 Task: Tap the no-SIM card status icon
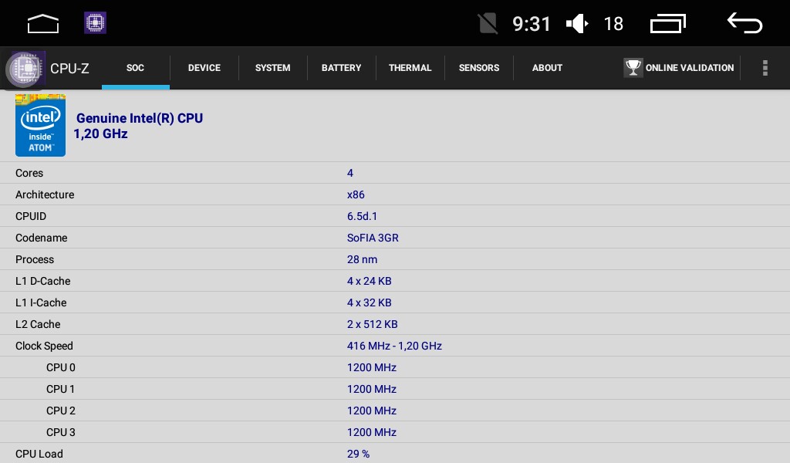tap(488, 24)
